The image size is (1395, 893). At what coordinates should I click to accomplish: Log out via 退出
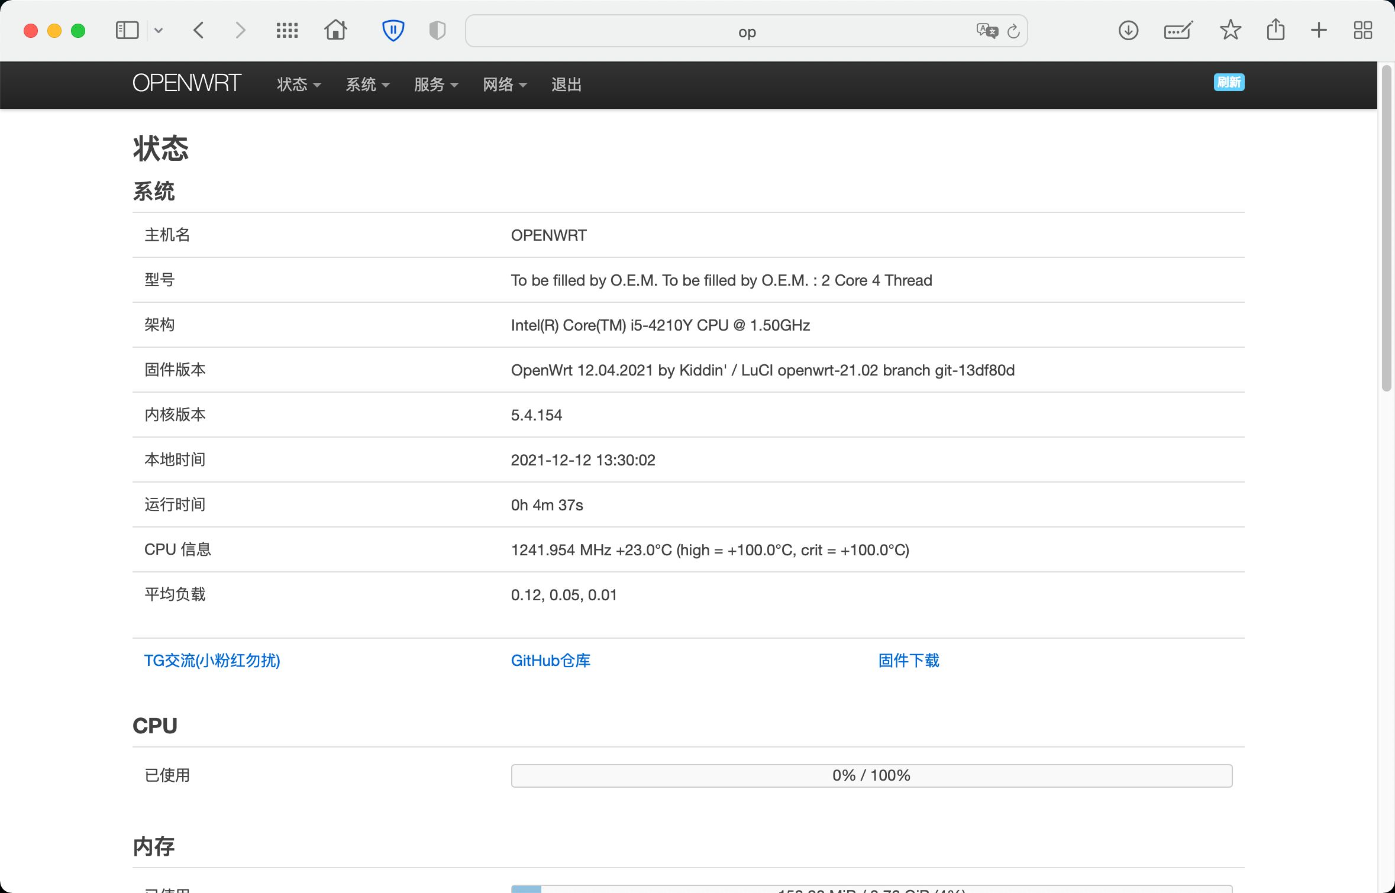566,85
